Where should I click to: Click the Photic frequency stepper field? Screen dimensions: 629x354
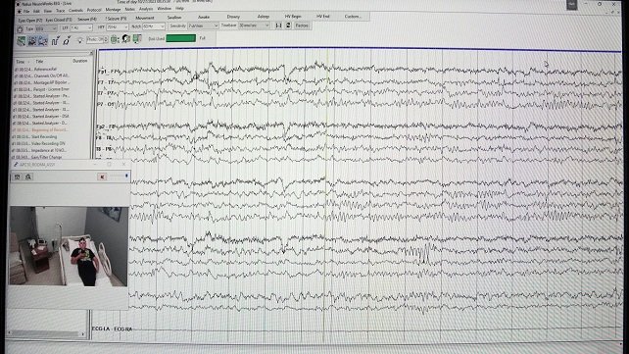click(98, 40)
